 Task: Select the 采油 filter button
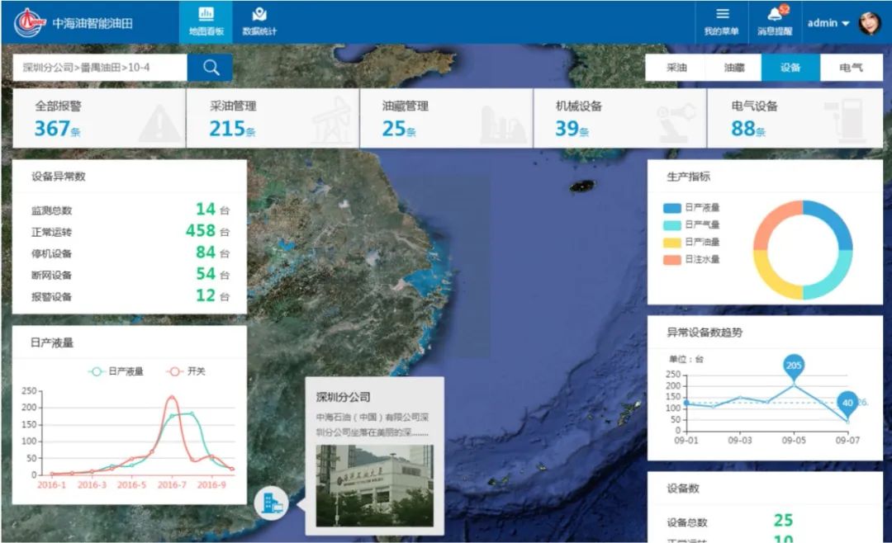676,68
